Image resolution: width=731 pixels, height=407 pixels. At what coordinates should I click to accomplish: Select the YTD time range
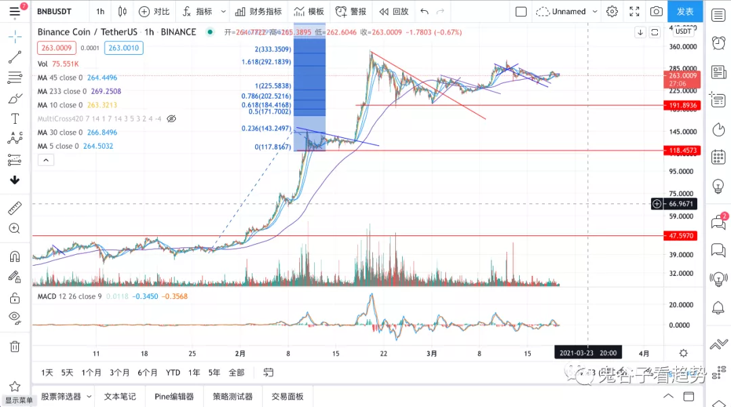173,373
